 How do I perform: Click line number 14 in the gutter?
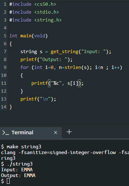(x=4, y=107)
